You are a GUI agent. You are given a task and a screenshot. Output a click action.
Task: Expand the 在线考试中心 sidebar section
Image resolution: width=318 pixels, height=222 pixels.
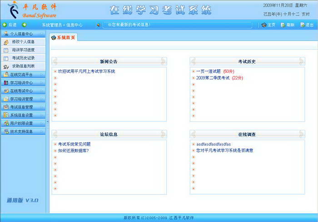coord(42,91)
